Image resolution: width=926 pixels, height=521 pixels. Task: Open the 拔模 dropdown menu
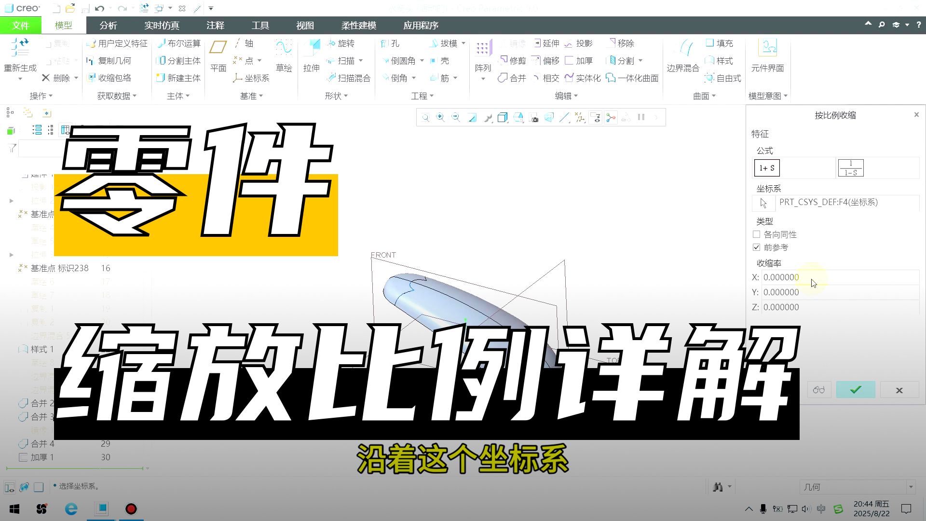point(463,43)
